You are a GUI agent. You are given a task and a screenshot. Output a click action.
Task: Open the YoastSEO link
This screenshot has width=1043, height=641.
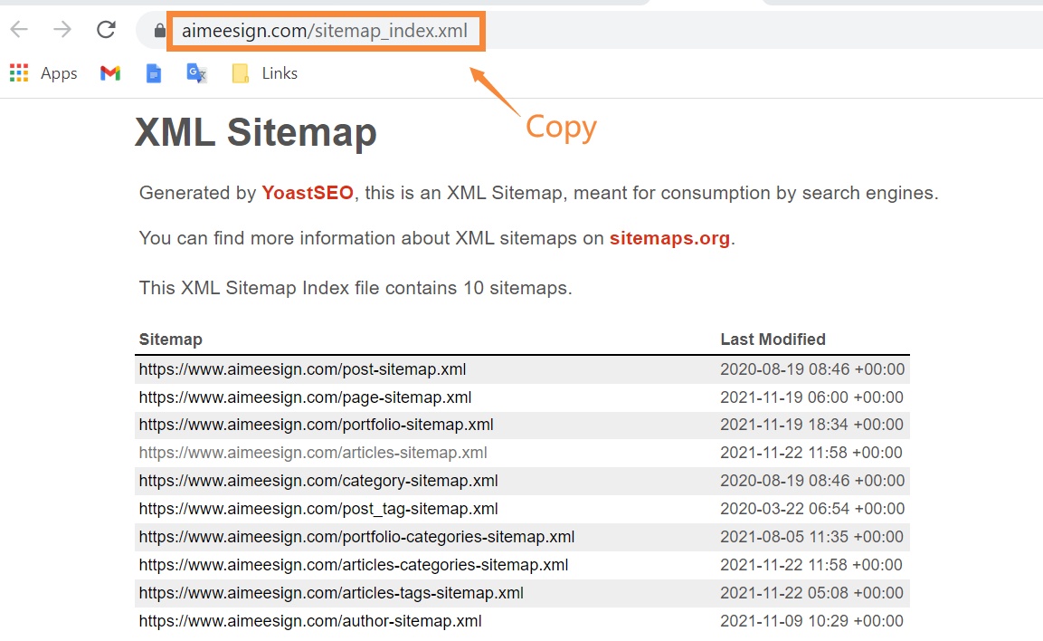(308, 193)
